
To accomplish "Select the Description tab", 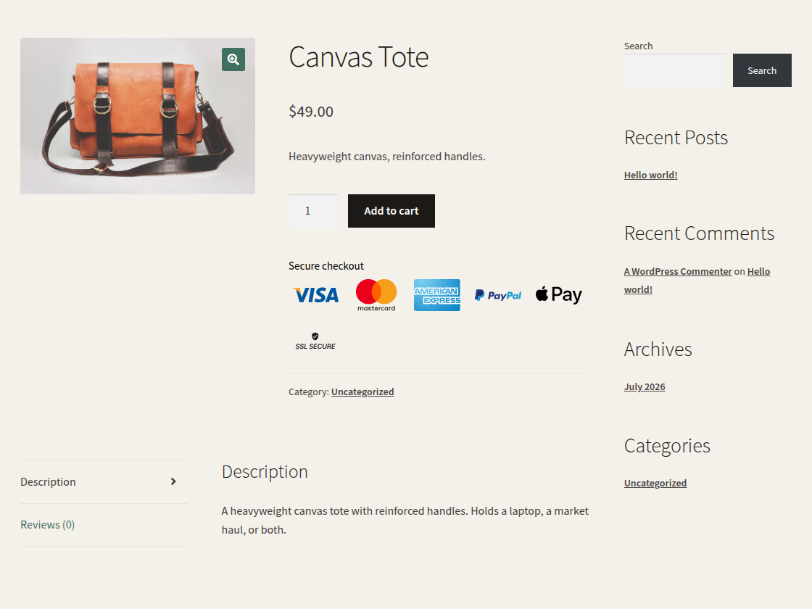I will pos(104,481).
